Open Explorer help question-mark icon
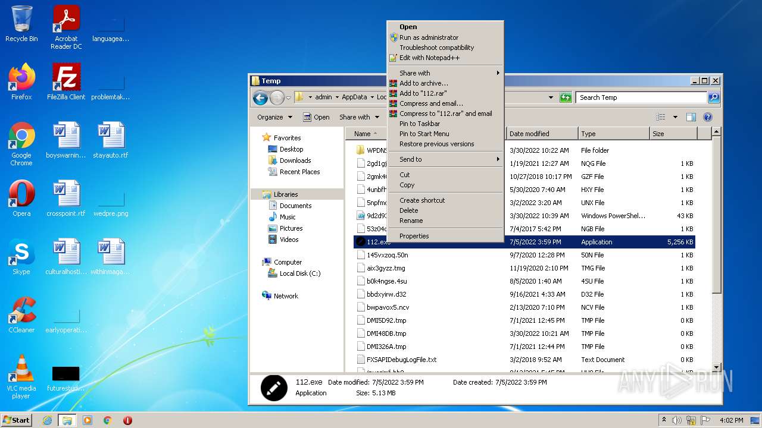 [x=708, y=117]
